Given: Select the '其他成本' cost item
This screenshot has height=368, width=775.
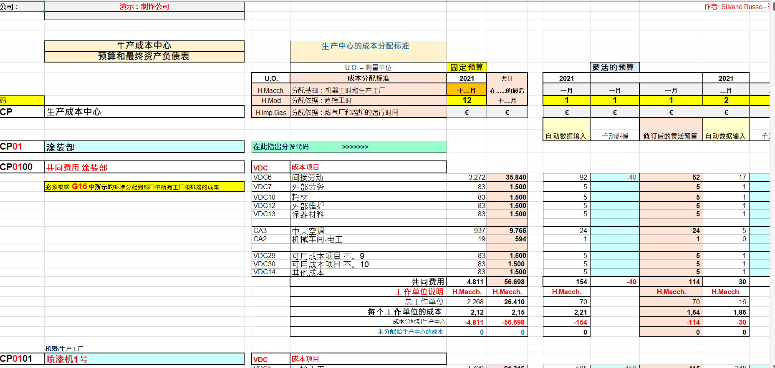Looking at the screenshot, I should click(368, 272).
